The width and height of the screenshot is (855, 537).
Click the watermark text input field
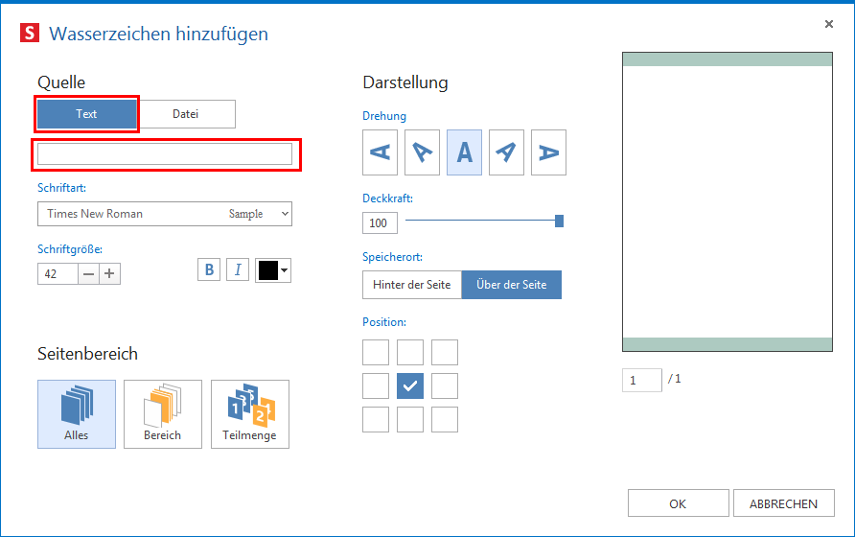(165, 153)
